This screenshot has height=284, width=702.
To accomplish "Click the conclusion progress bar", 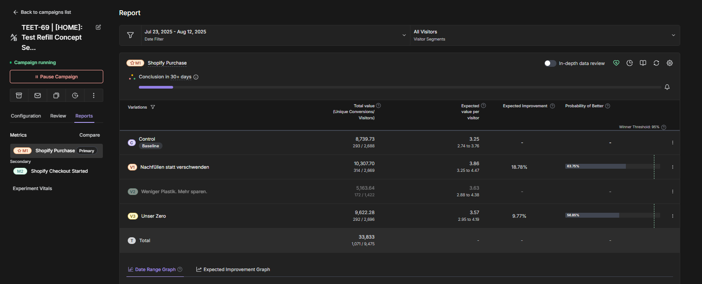I will pos(399,87).
